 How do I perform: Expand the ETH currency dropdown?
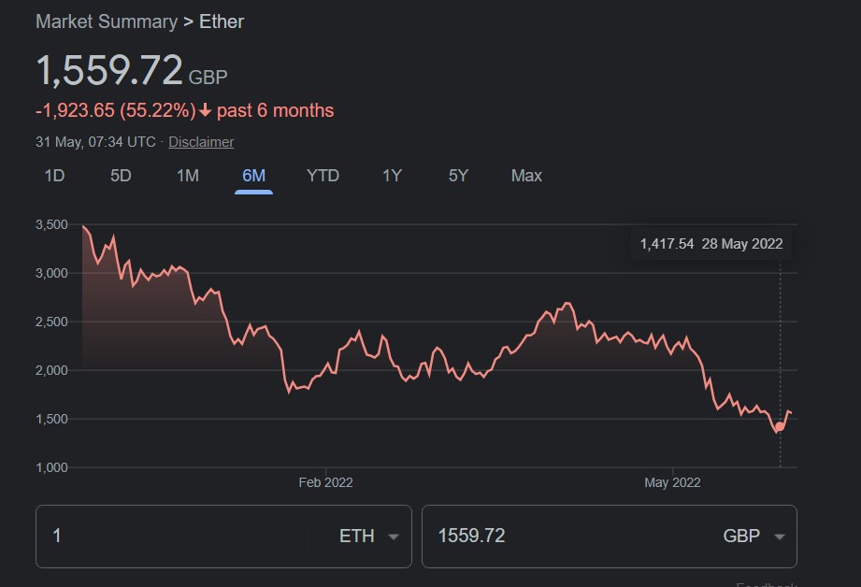369,537
